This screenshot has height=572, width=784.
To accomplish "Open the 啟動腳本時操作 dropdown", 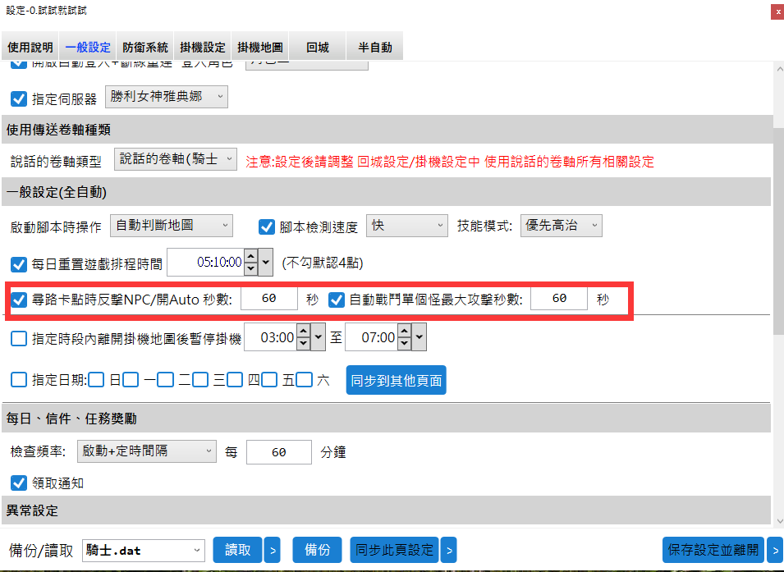I will click(170, 226).
